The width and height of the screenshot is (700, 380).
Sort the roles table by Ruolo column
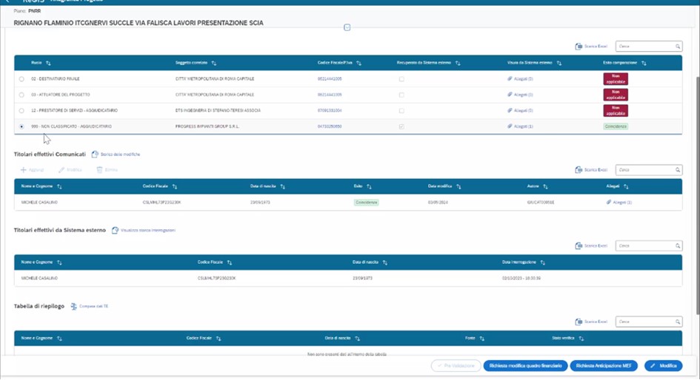pyautogui.click(x=48, y=64)
